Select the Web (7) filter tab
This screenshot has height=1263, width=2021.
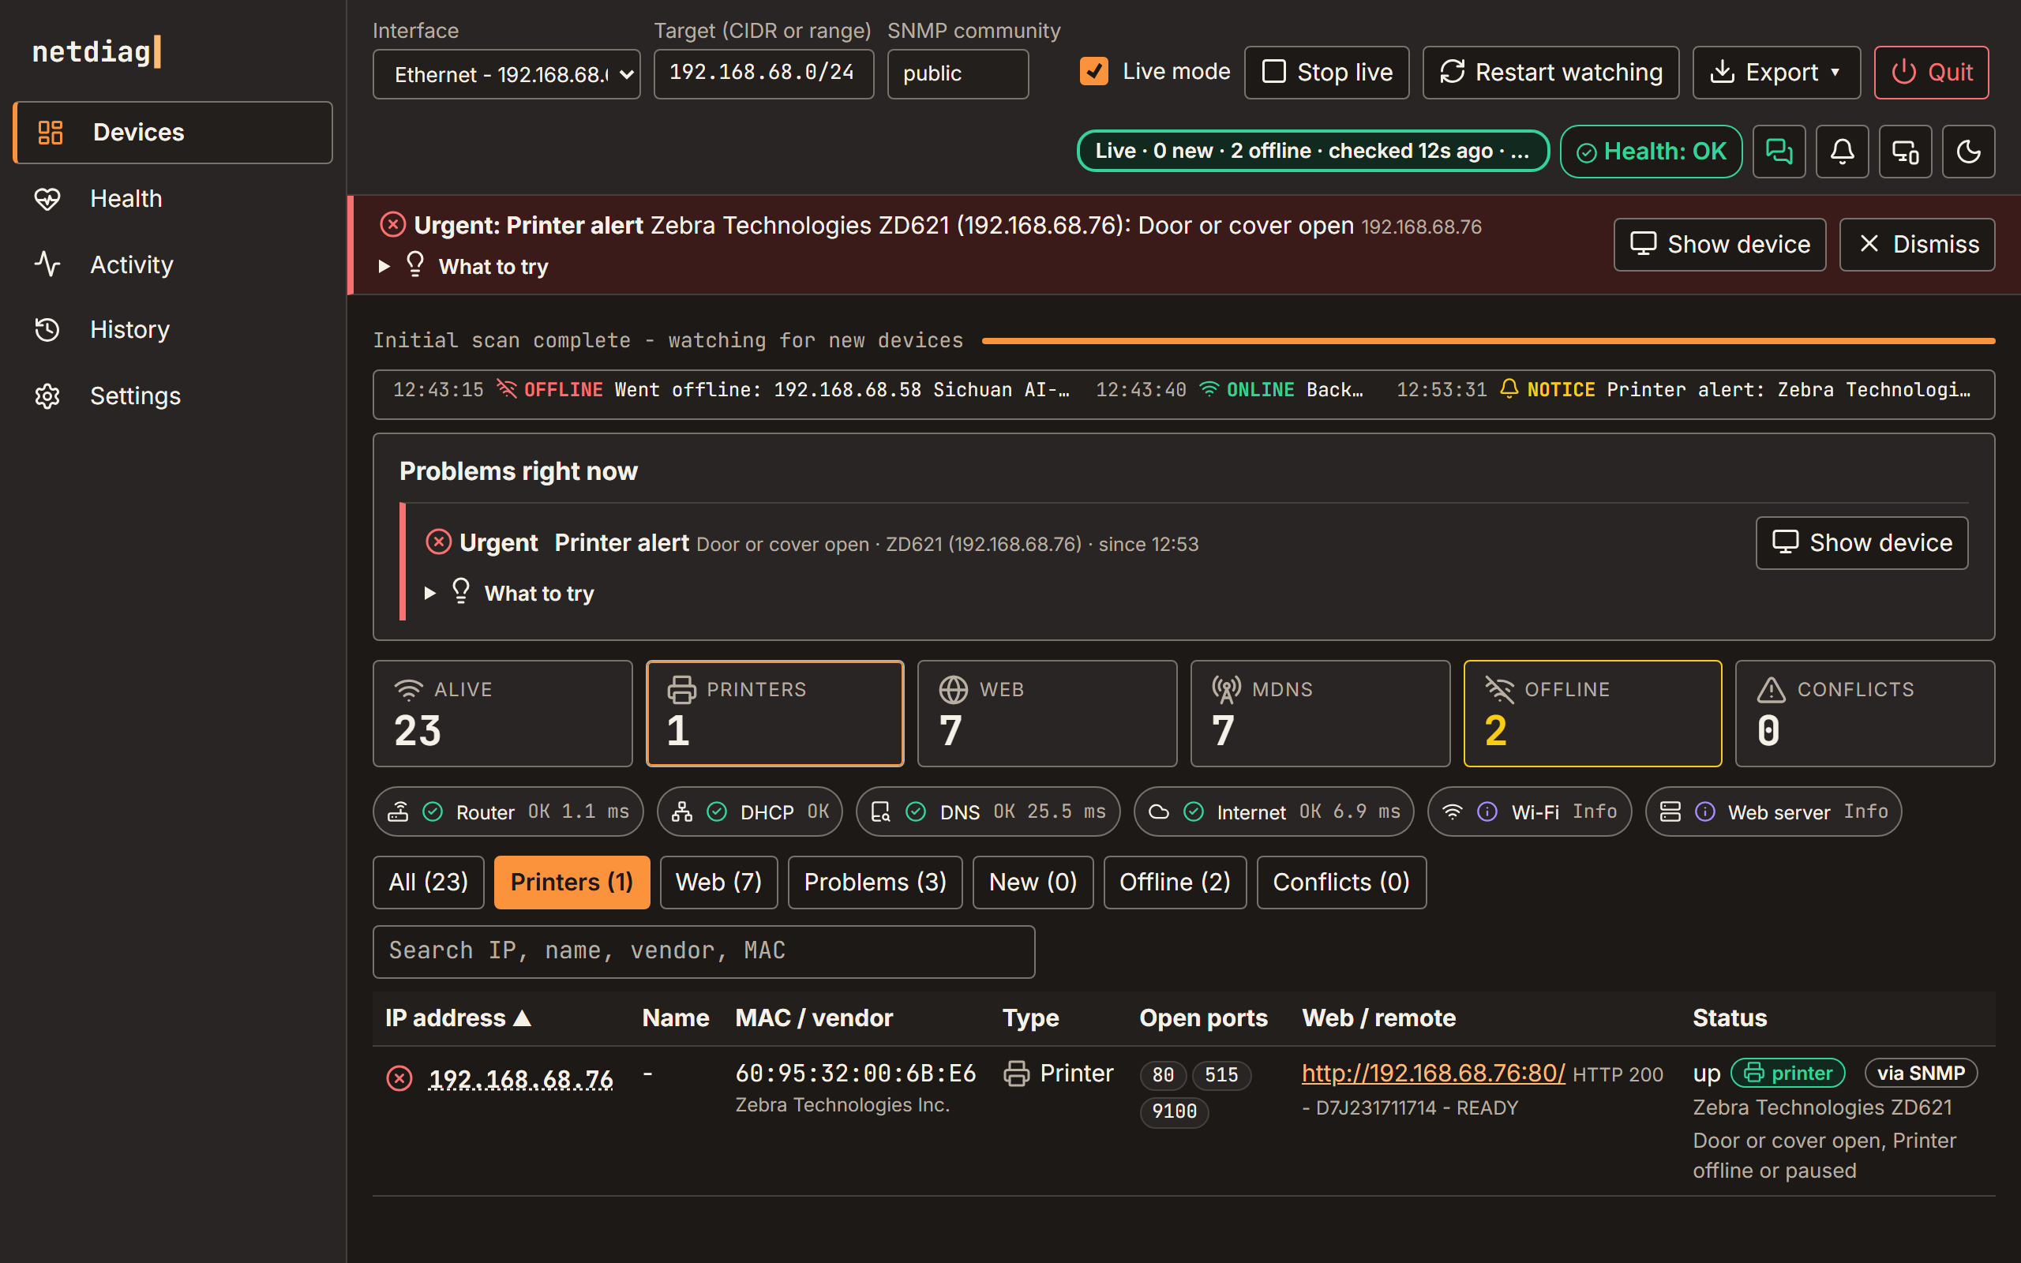718,882
